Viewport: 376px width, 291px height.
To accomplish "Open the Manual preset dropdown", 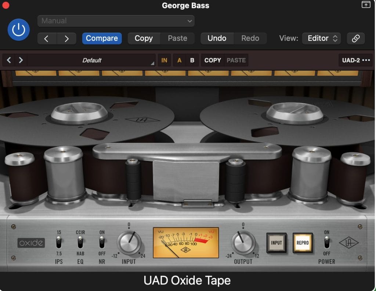I will pos(116,21).
